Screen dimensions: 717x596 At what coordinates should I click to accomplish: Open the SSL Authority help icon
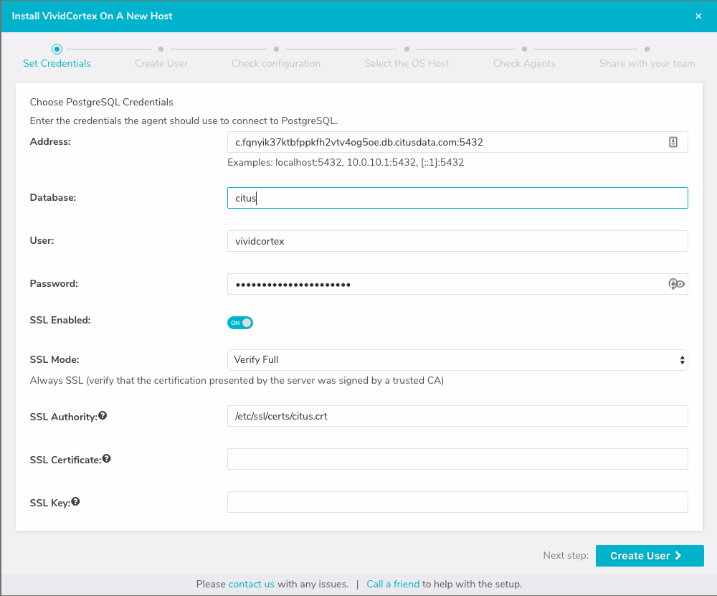click(103, 415)
